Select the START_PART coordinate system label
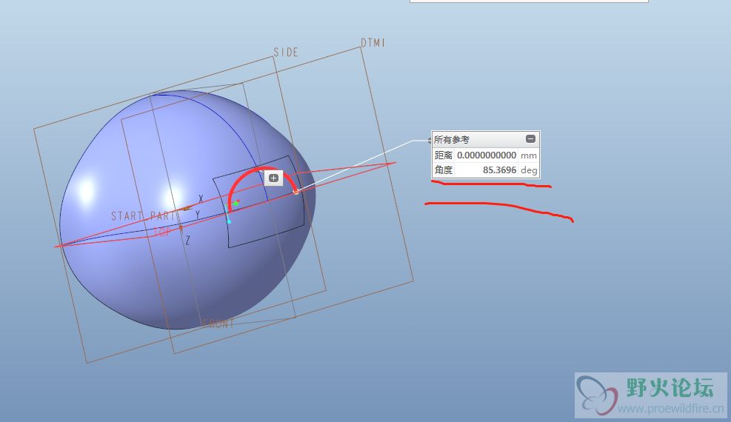The image size is (731, 422). [144, 216]
